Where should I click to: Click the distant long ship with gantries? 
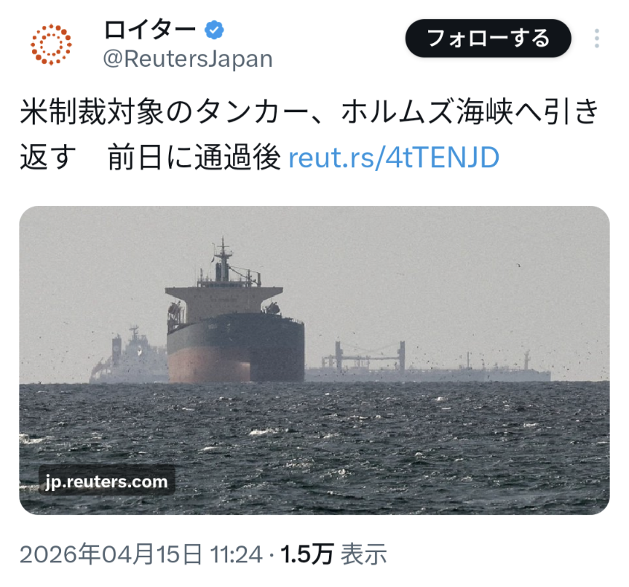pos(427,363)
